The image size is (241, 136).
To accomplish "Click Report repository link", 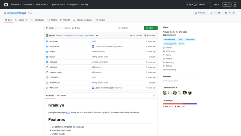I will [x=169, y=70].
